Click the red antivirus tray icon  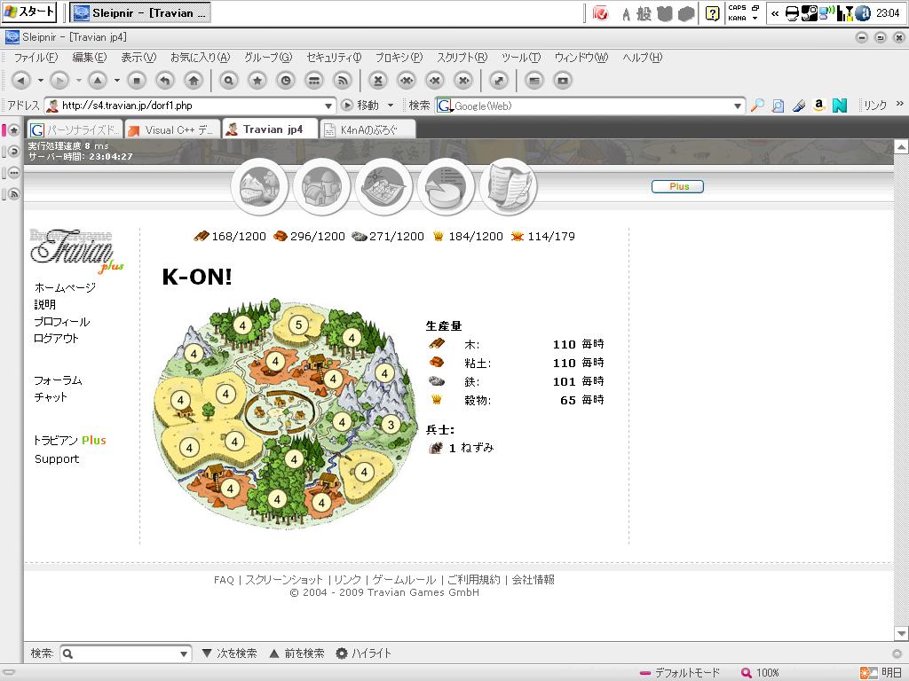click(601, 13)
